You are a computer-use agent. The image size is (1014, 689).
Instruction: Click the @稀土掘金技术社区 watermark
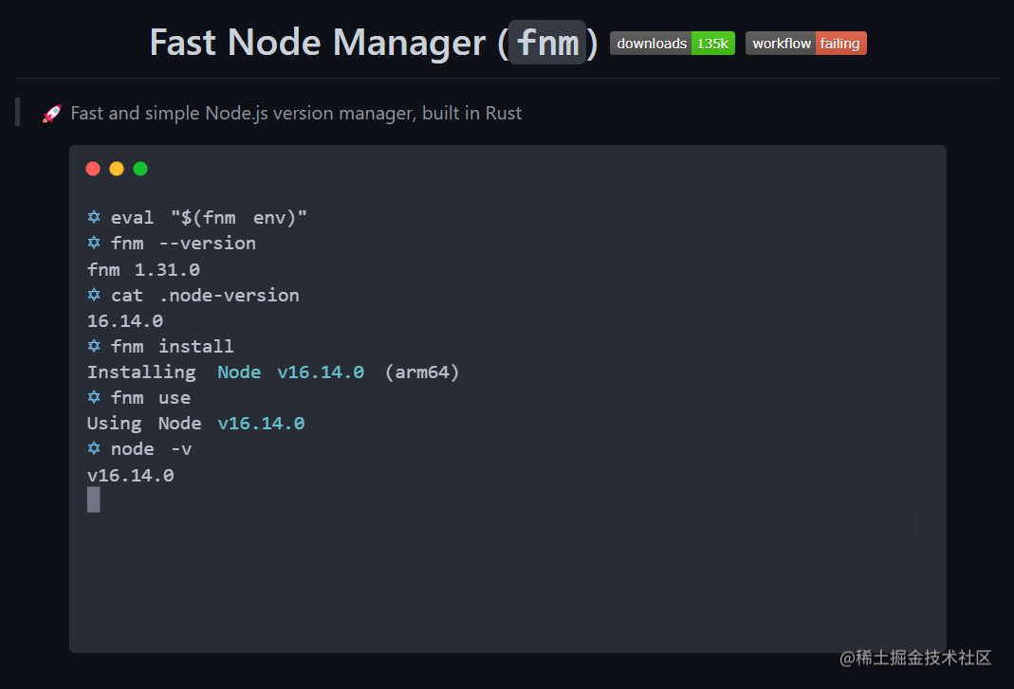point(913,657)
